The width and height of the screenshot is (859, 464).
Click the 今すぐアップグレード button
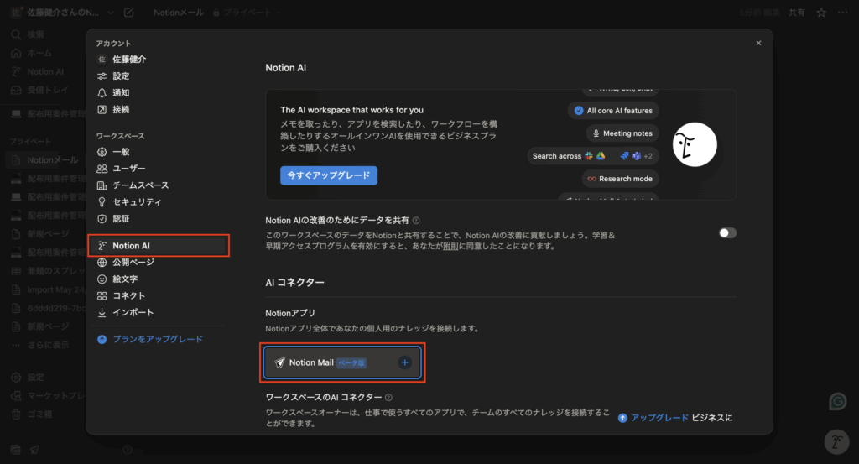pos(329,175)
